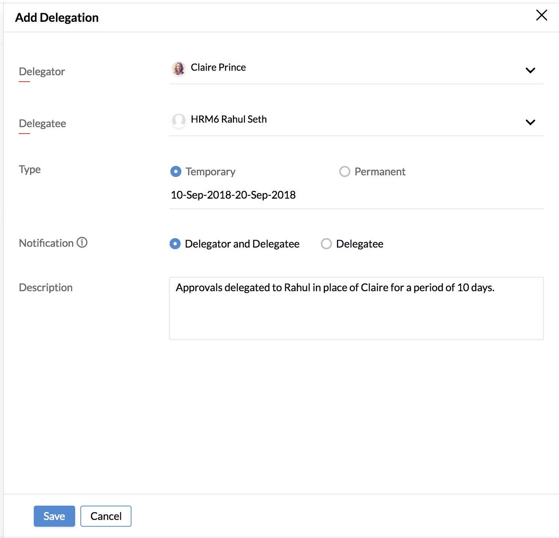Expand the Delegator dropdown arrow

[x=530, y=70]
